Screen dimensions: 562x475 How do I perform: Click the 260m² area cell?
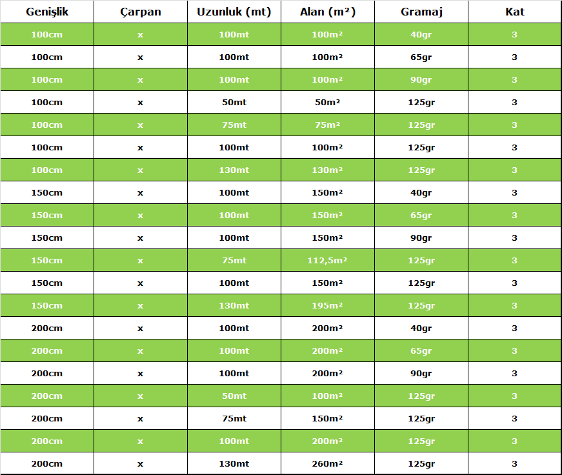pos(327,463)
